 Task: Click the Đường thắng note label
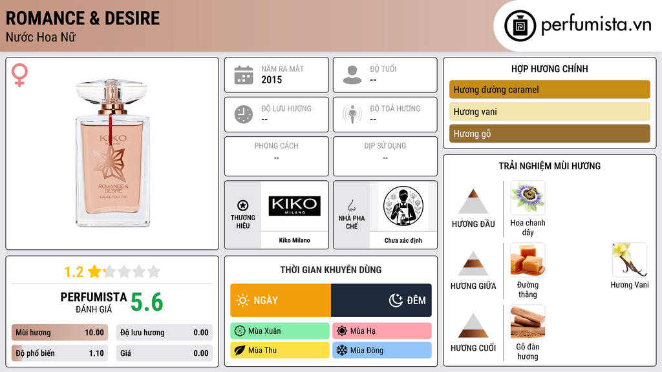click(x=528, y=289)
